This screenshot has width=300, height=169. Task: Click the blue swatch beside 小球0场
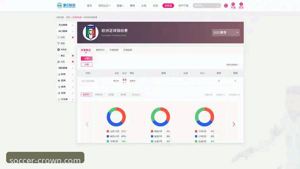196,136
